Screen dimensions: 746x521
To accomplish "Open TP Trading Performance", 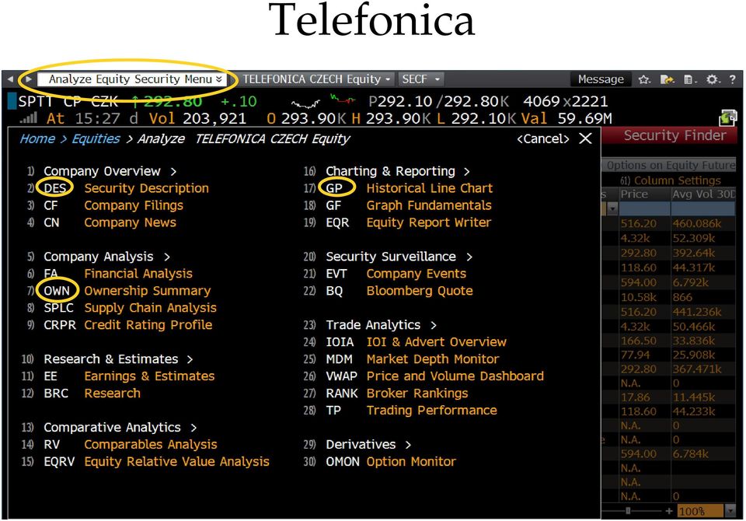I will tap(412, 411).
